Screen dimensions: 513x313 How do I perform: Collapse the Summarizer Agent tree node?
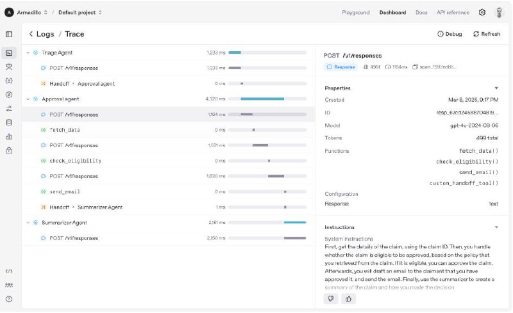pyautogui.click(x=28, y=223)
